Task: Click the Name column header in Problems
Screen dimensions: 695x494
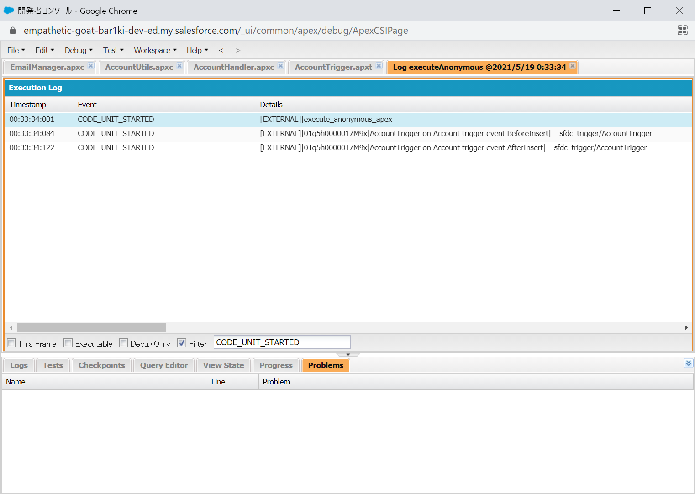Action: (104, 382)
